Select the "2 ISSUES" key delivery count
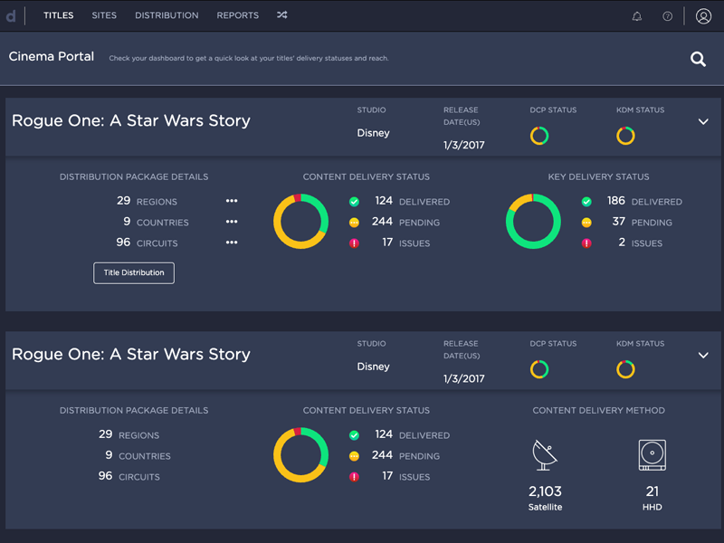Viewport: 724px width, 543px height. [x=641, y=243]
